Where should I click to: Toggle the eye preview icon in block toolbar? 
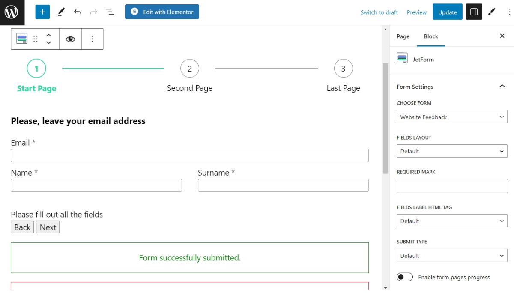70,39
